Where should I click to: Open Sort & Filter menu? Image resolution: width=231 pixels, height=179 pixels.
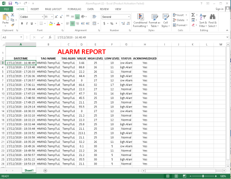click(203, 20)
